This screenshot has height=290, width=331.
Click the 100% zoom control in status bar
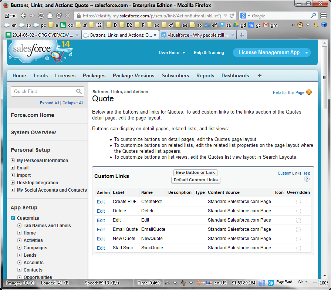323,282
